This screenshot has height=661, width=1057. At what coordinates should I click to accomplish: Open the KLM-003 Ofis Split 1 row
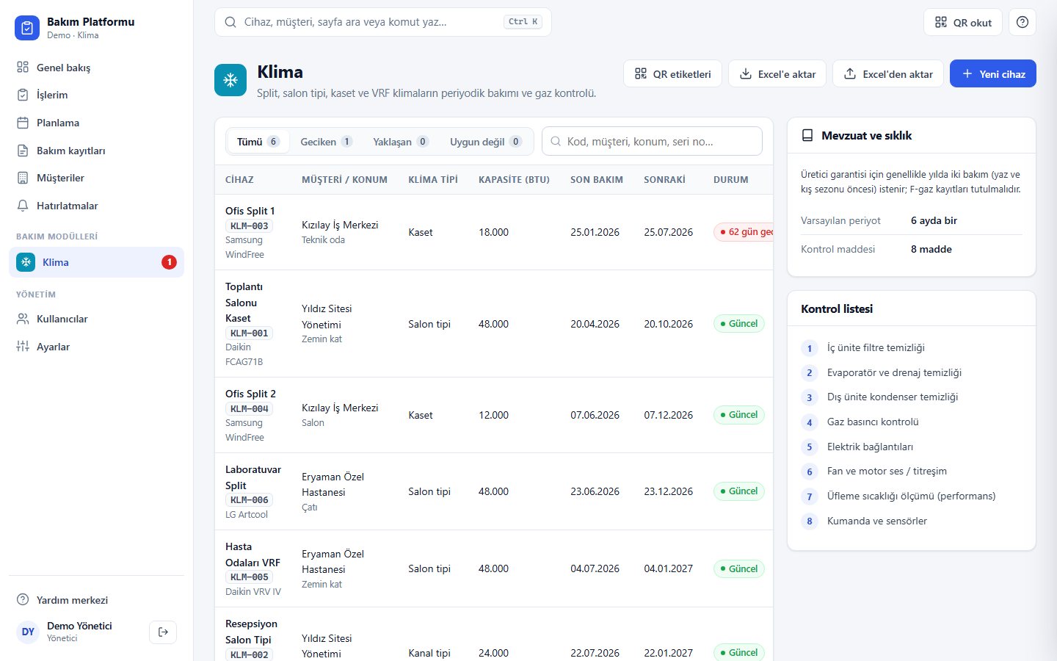pos(493,232)
